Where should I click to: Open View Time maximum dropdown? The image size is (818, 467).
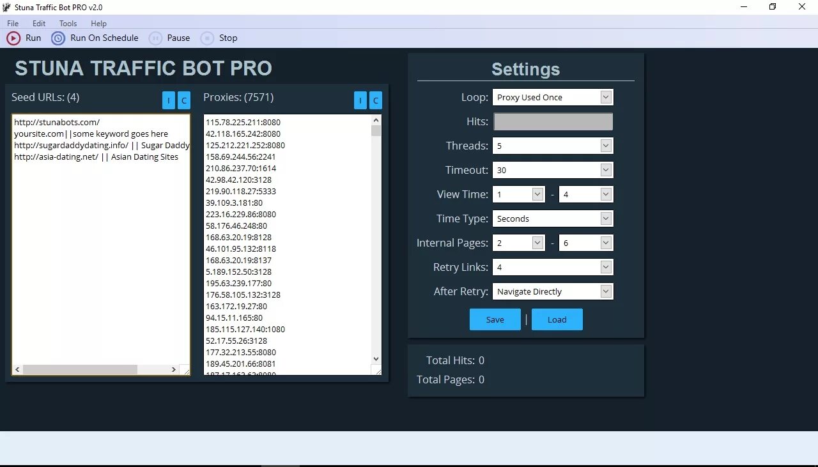click(x=606, y=194)
